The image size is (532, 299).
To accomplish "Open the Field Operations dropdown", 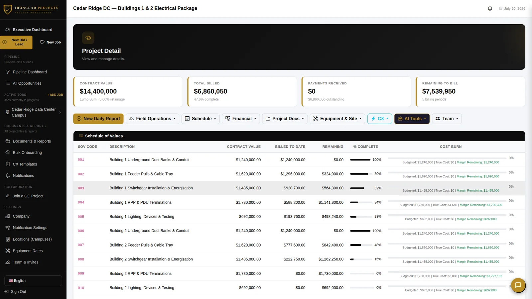I will [152, 119].
